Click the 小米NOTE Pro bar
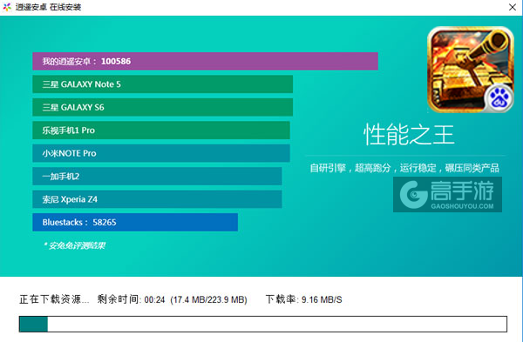 (161, 153)
